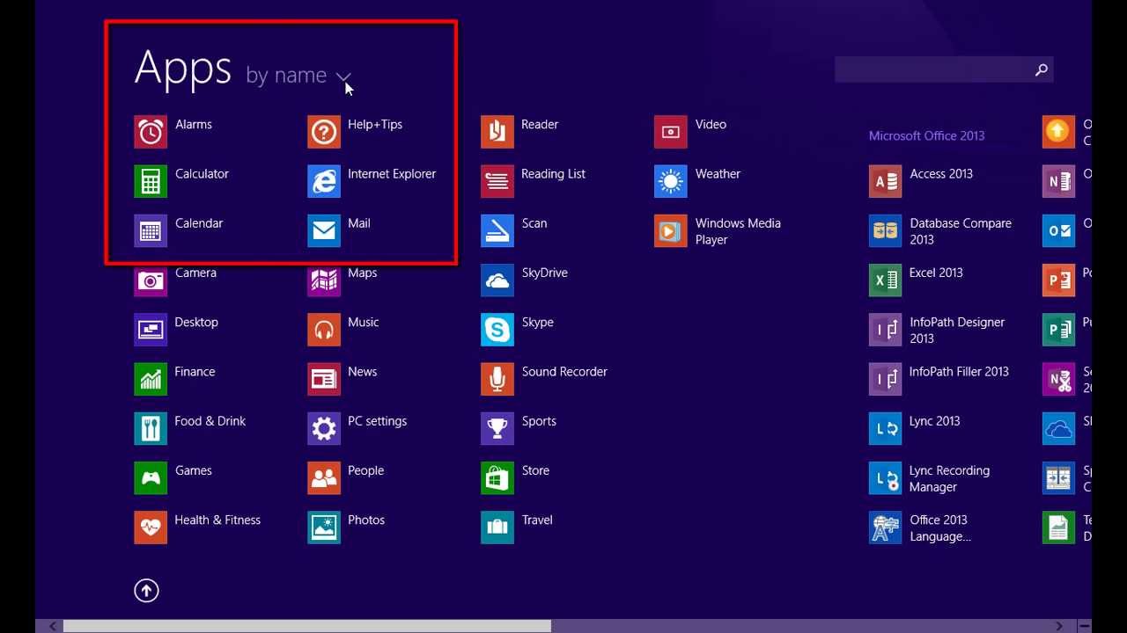Open the Photos app icon
Screen dimensions: 1127x633
tap(324, 527)
